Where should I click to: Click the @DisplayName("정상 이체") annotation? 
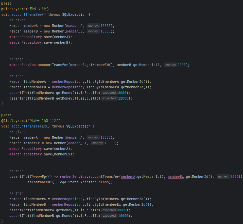coord(25,9)
